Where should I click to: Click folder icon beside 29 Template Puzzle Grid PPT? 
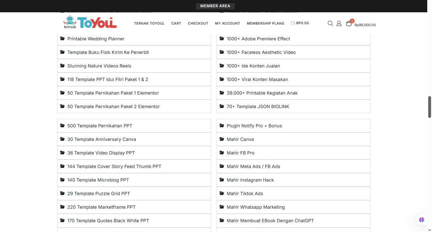point(62,194)
